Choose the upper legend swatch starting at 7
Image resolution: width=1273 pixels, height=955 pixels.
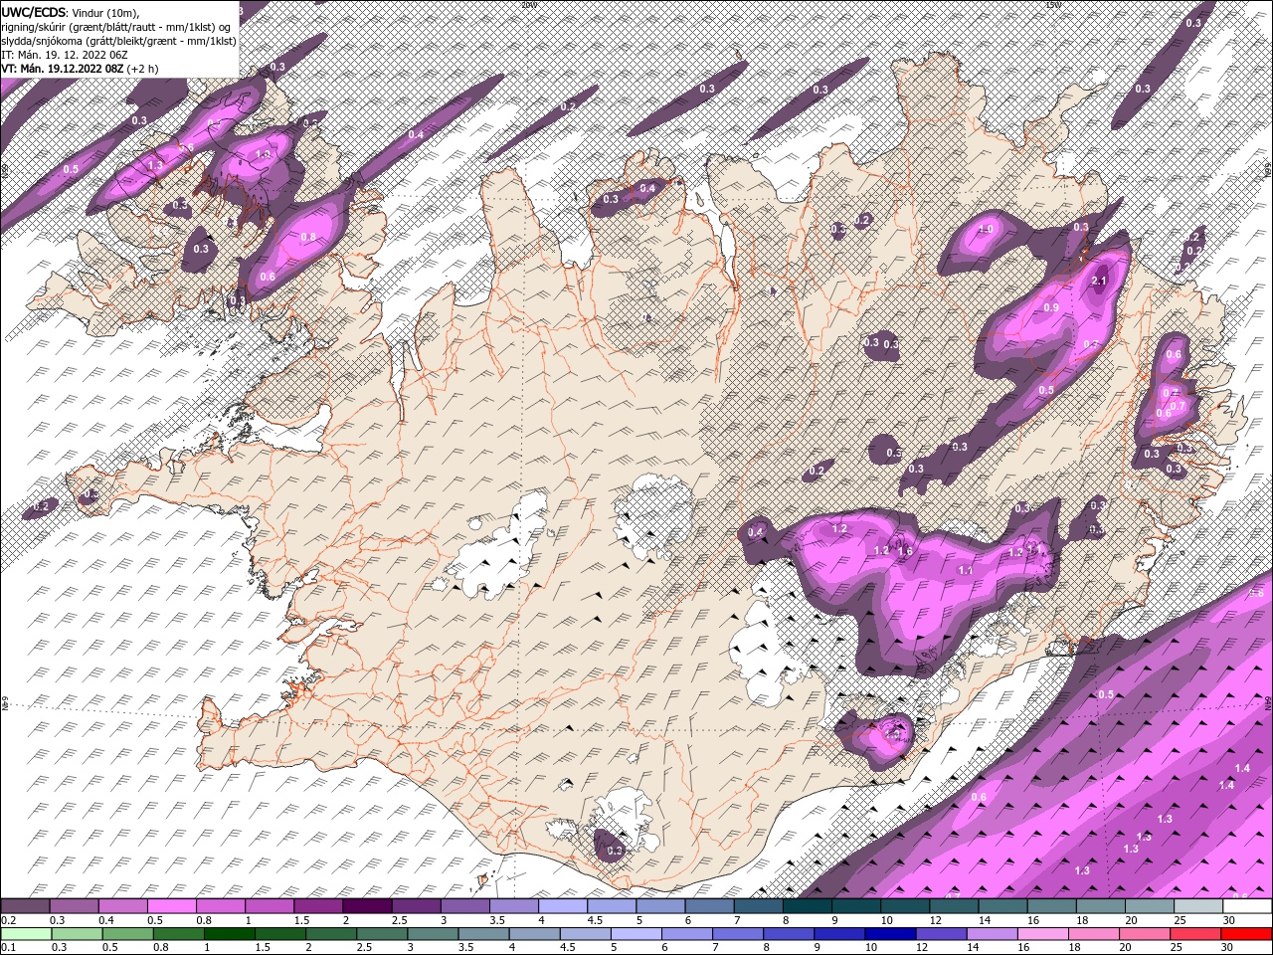coord(758,906)
